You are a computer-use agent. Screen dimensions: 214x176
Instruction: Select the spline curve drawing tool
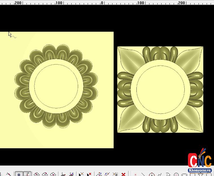click(160, 174)
